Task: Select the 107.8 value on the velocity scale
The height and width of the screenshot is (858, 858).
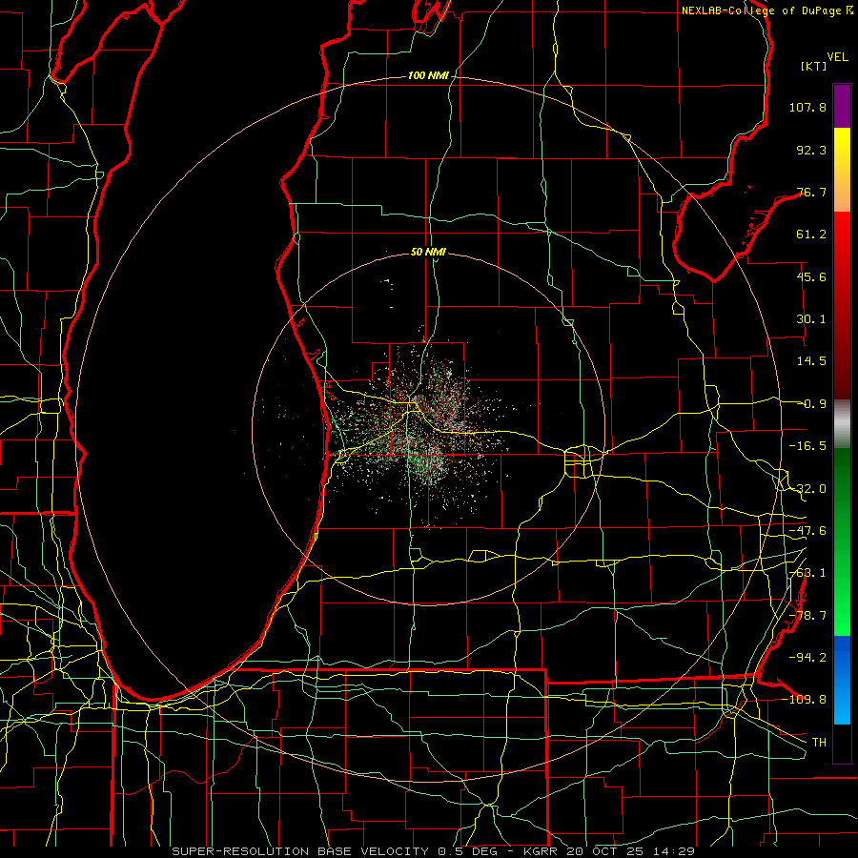Action: (x=807, y=107)
